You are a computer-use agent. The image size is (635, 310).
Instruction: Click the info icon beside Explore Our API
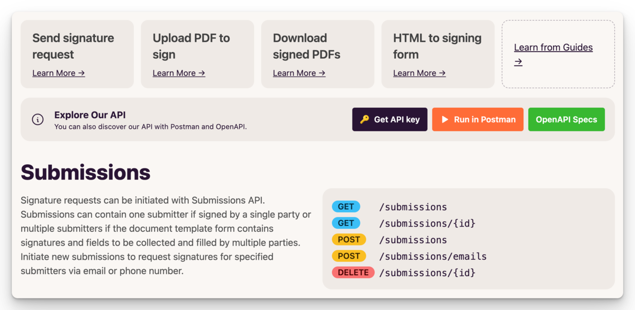(38, 119)
